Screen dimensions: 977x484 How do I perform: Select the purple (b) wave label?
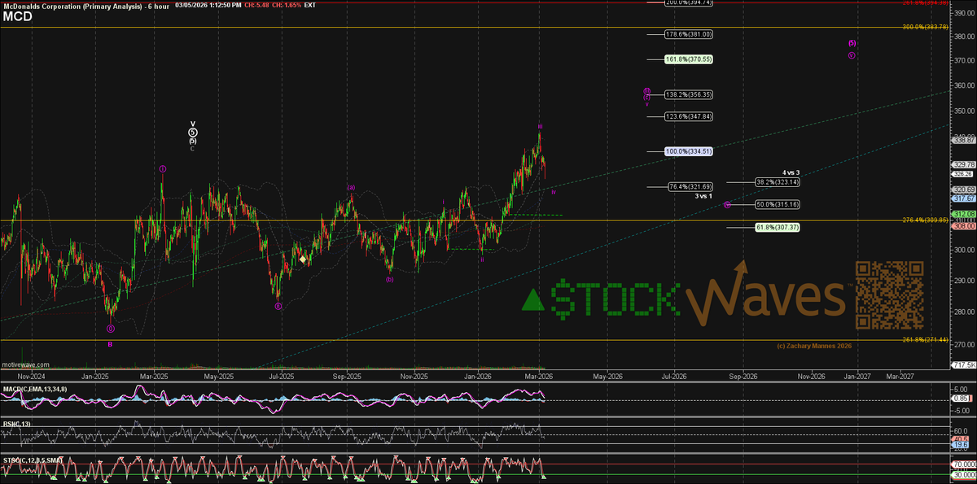point(390,279)
